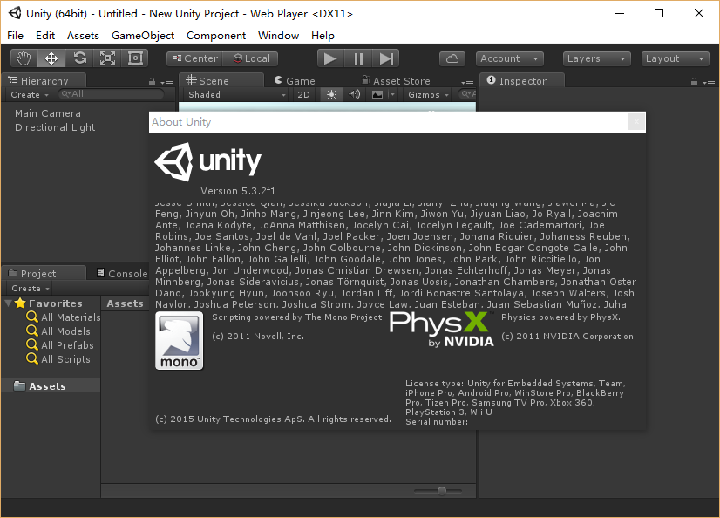Open the cloud services icon

click(x=452, y=58)
